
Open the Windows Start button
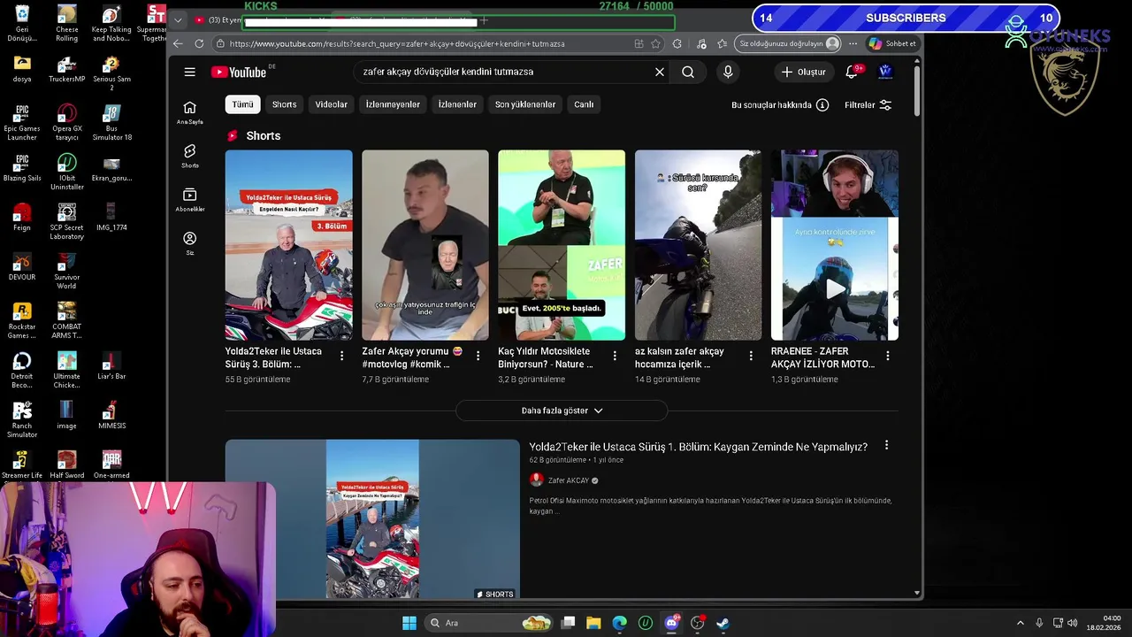409,623
